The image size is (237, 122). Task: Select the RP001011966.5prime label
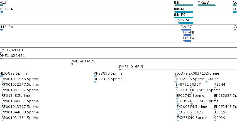coord(20,79)
